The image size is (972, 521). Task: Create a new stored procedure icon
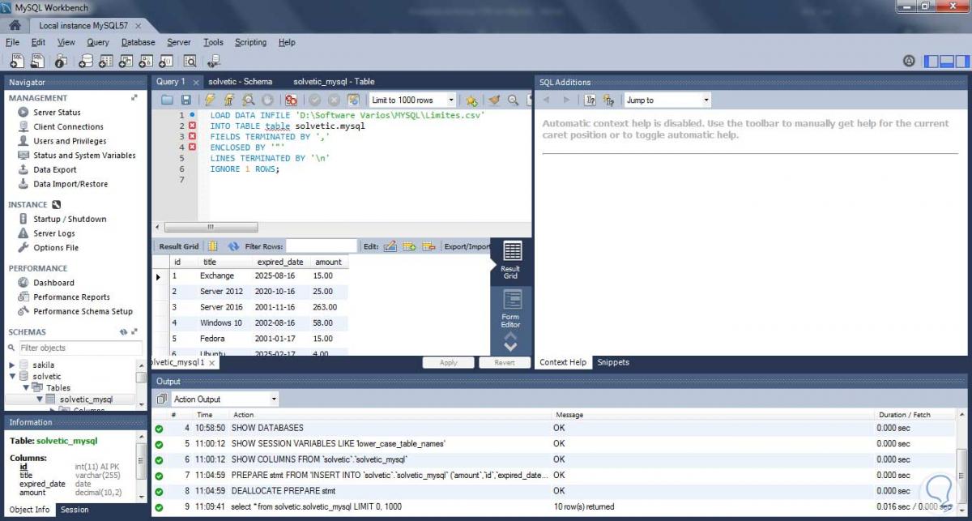click(x=146, y=61)
